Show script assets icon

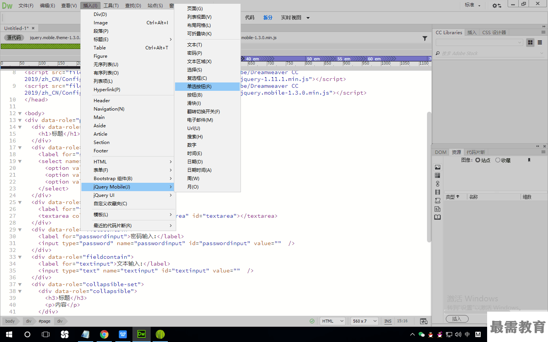click(x=438, y=201)
